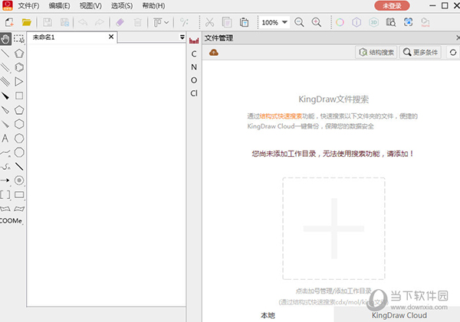
Task: Open the 帮助(H) menu
Action: (x=153, y=6)
